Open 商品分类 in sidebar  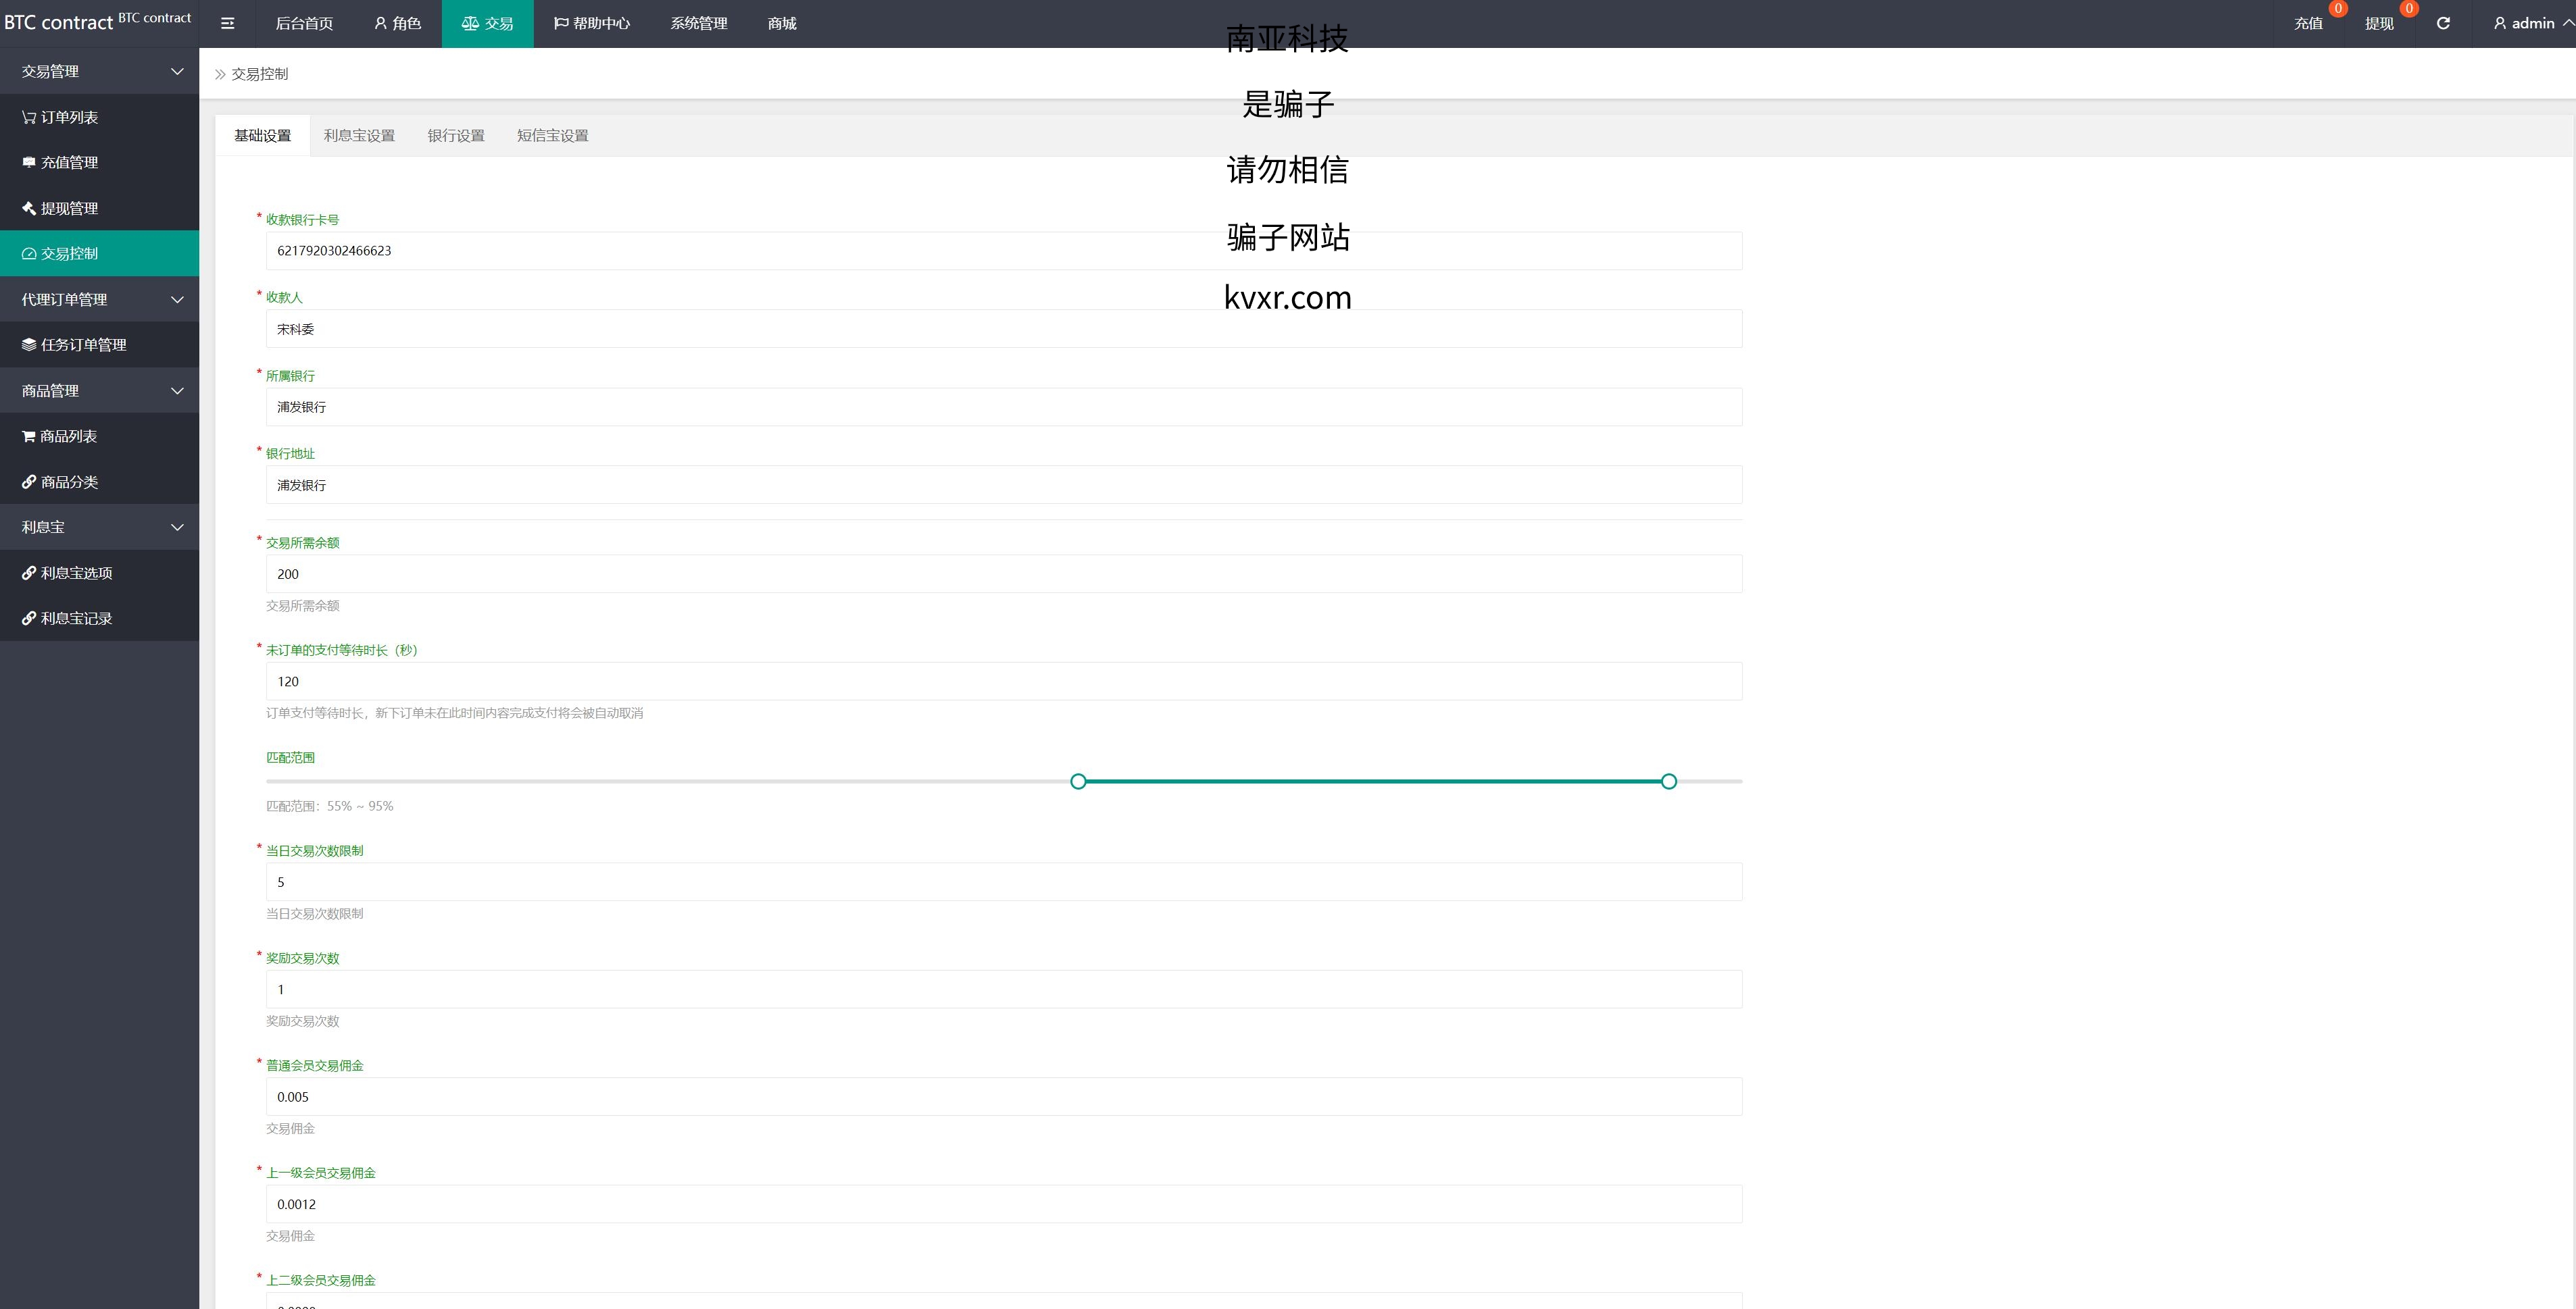click(x=99, y=482)
